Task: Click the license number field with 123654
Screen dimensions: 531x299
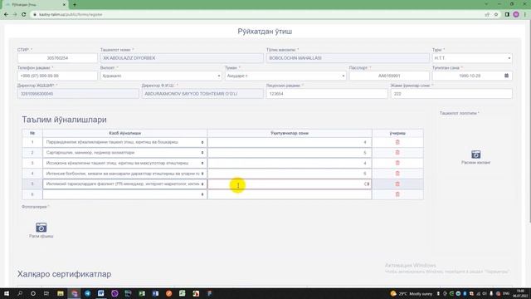Action: pyautogui.click(x=327, y=94)
